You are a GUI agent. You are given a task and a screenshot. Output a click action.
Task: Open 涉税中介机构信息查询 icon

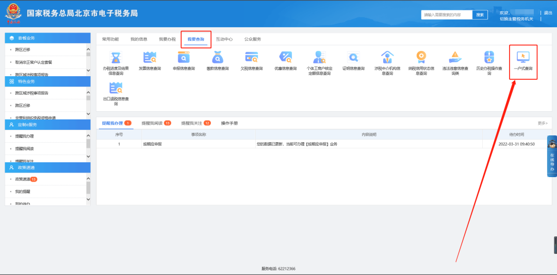pyautogui.click(x=387, y=57)
